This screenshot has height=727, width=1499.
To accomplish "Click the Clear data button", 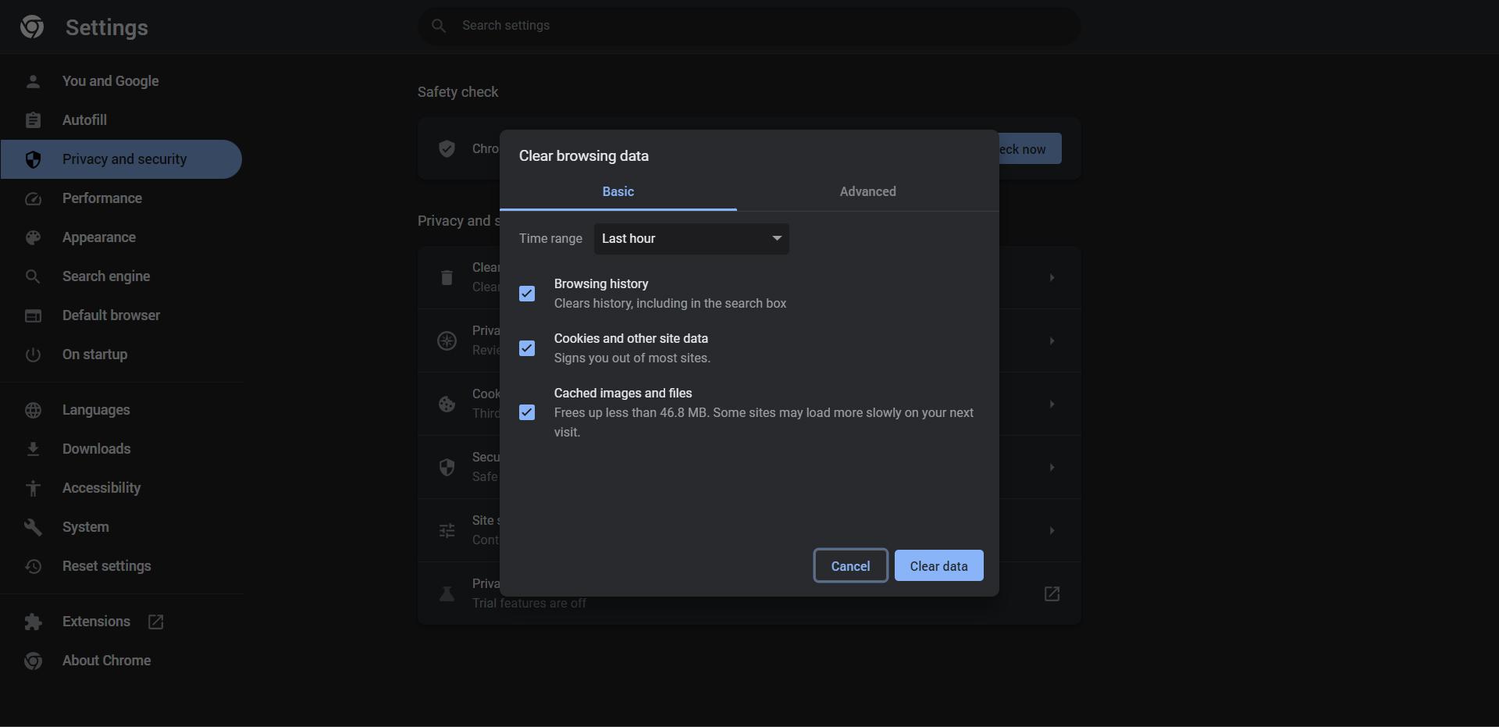I will tap(938, 565).
